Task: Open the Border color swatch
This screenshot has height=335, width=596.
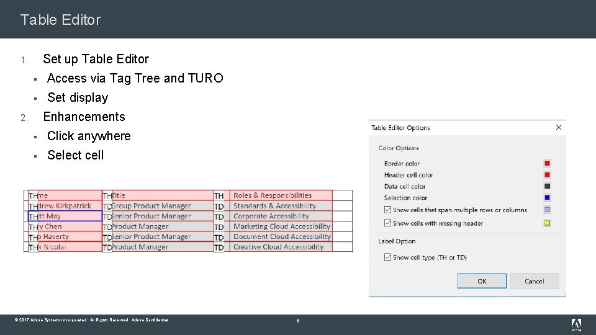Action: coord(547,163)
